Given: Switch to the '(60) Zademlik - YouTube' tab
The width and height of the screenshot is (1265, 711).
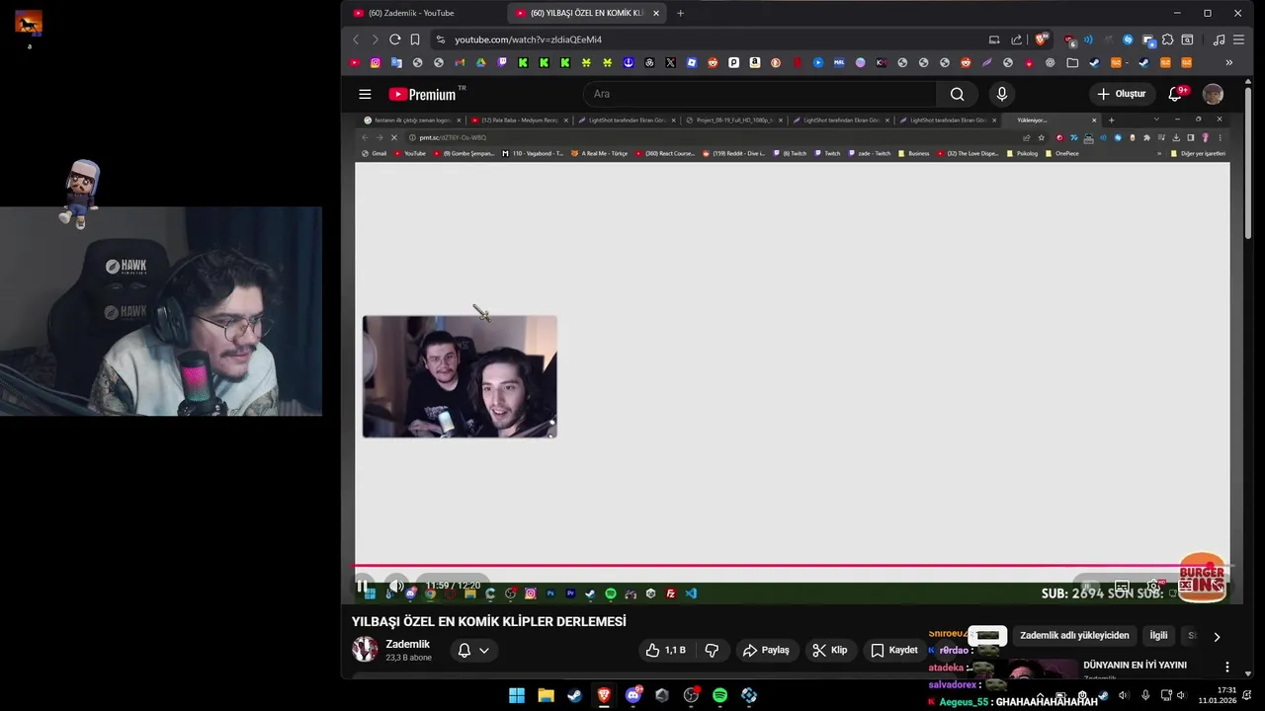Looking at the screenshot, I should 412,13.
